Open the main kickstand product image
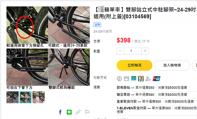197x119 pixels. (x=48, y=48)
